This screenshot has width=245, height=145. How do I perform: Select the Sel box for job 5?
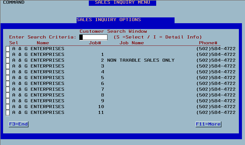[8, 78]
